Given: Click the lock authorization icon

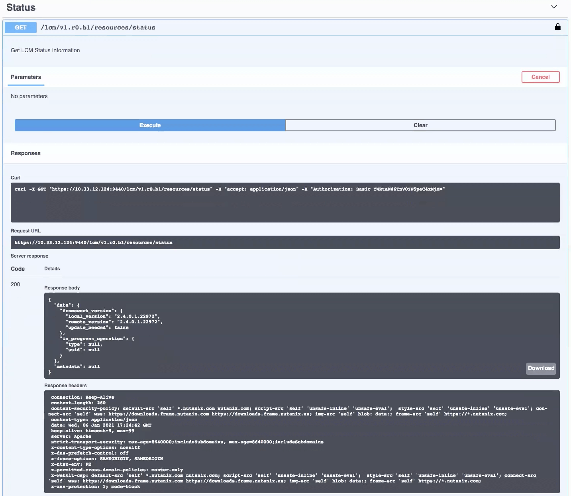Looking at the screenshot, I should [x=557, y=27].
